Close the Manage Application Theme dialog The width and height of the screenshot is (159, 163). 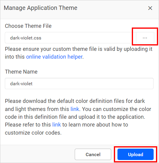coord(150,8)
